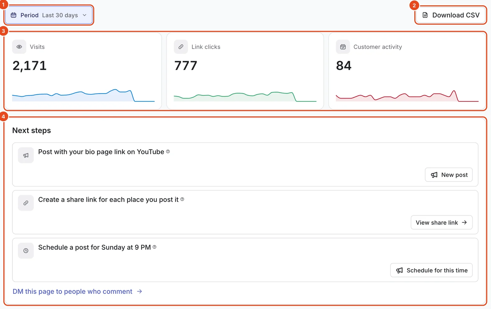This screenshot has width=491, height=309.
Task: Click the eye icon on Visits card
Action: [x=19, y=47]
